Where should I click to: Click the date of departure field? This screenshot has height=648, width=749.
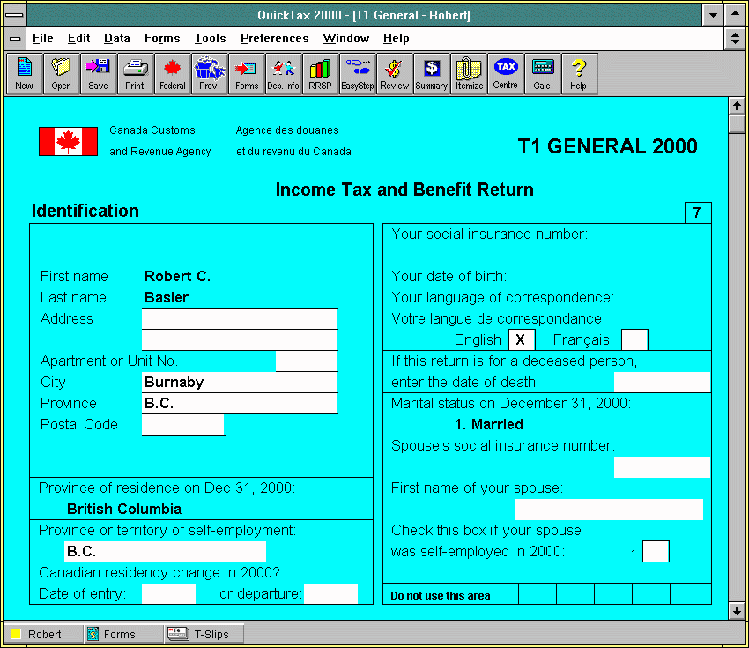(x=331, y=593)
